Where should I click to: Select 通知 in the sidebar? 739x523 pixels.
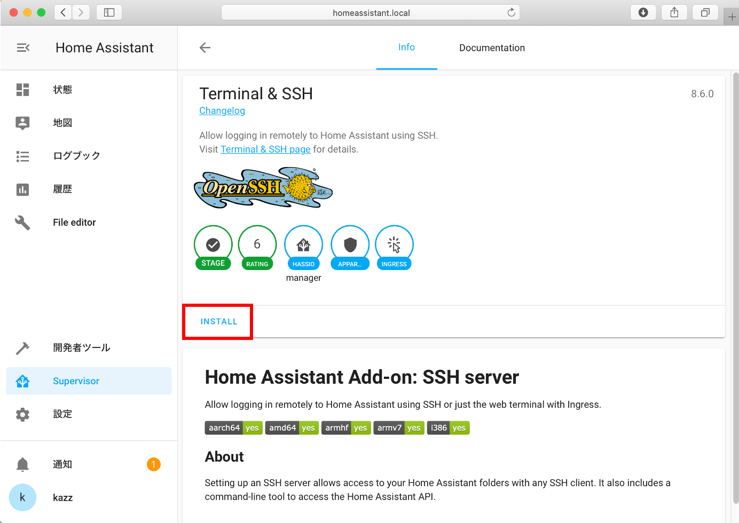89,464
